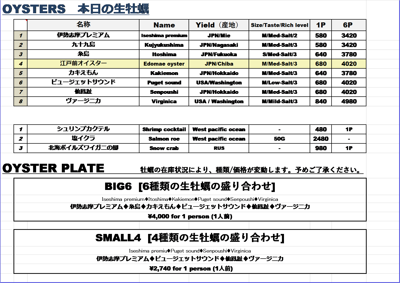Select the 名称 column header cell

[x=83, y=25]
